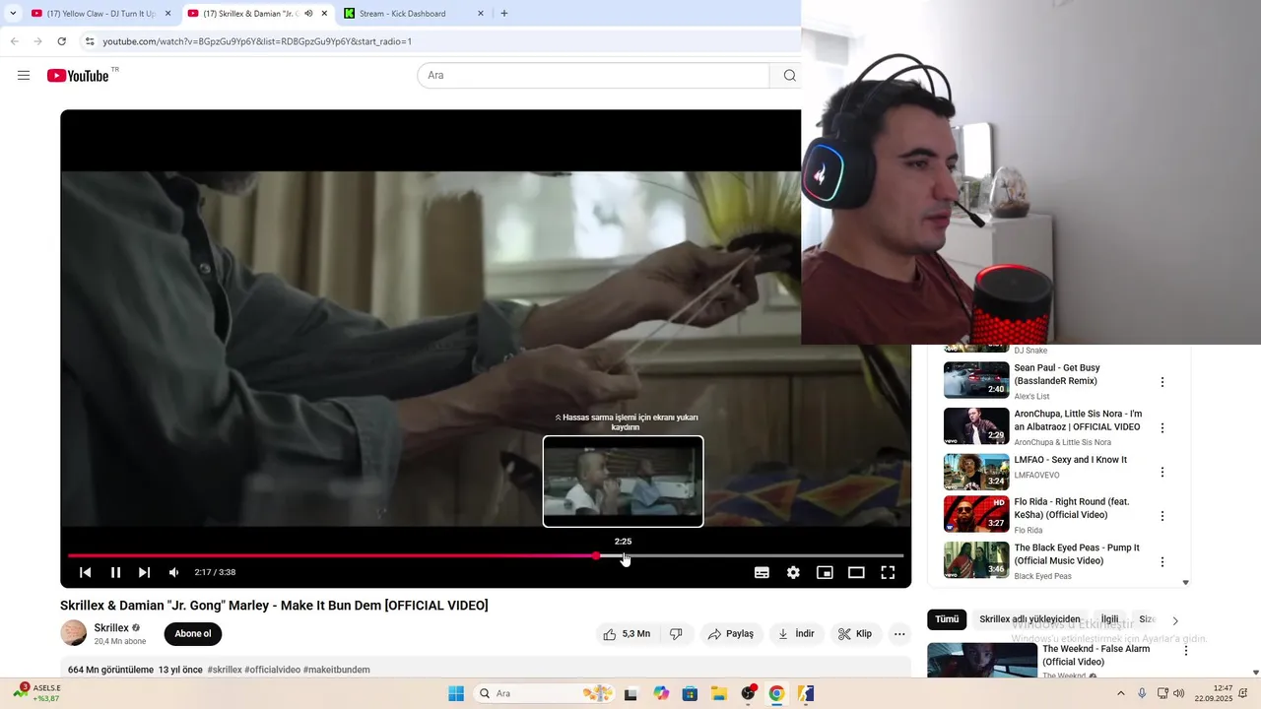Open #makeitbundem hashtag link

coord(337,670)
